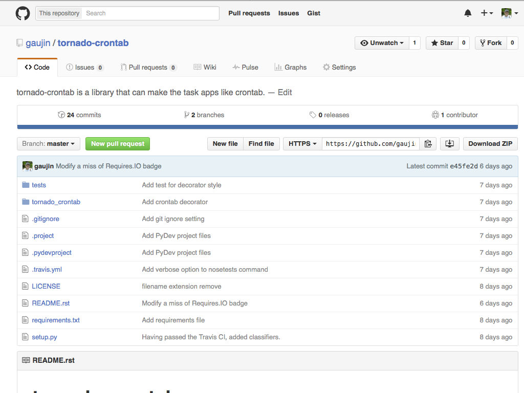Viewport: 524px width, 393px height.
Task: Open the Branch: master dropdown
Action: tap(48, 144)
